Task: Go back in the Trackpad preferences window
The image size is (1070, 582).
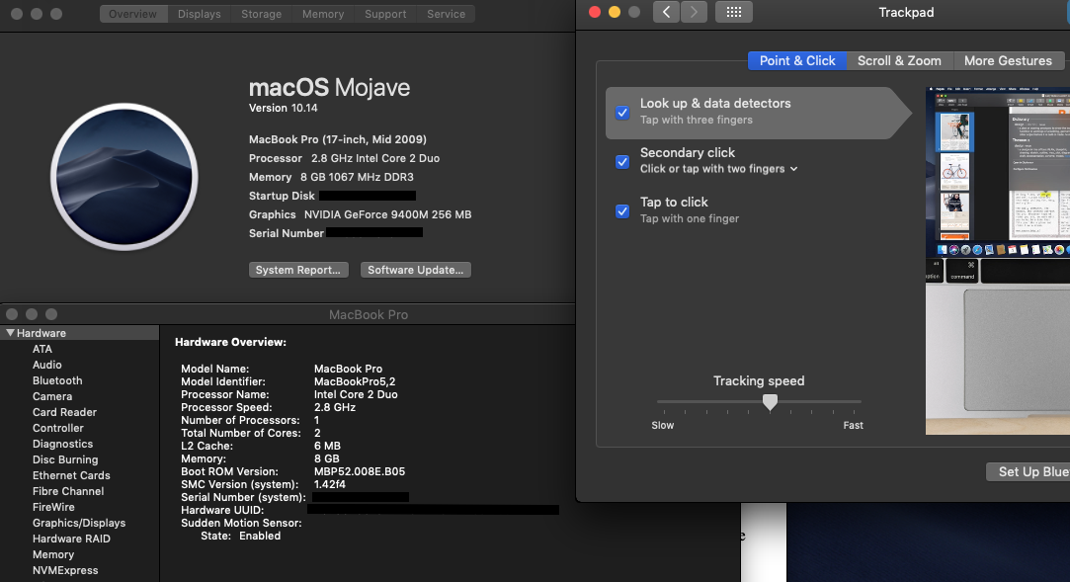Action: (x=666, y=12)
